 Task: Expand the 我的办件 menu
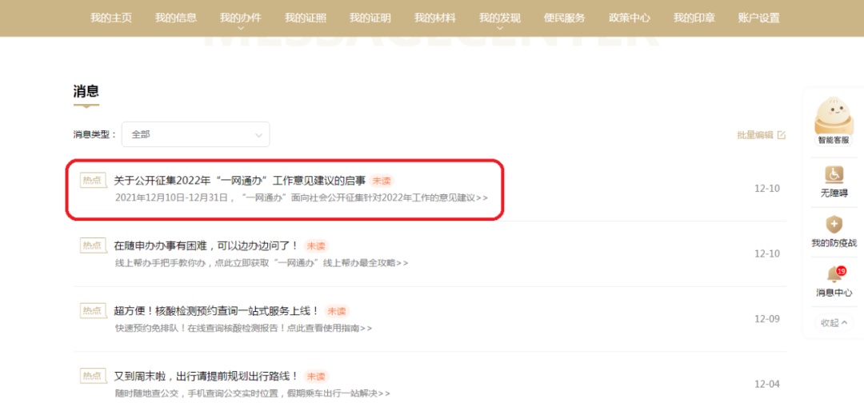point(241,18)
